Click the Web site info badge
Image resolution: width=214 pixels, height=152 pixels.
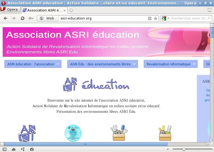(48, 18)
